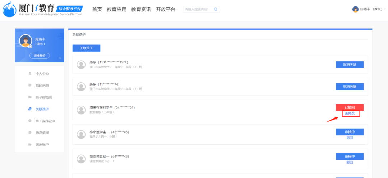Click the 孩子操作记录 clock icon

click(x=30, y=121)
